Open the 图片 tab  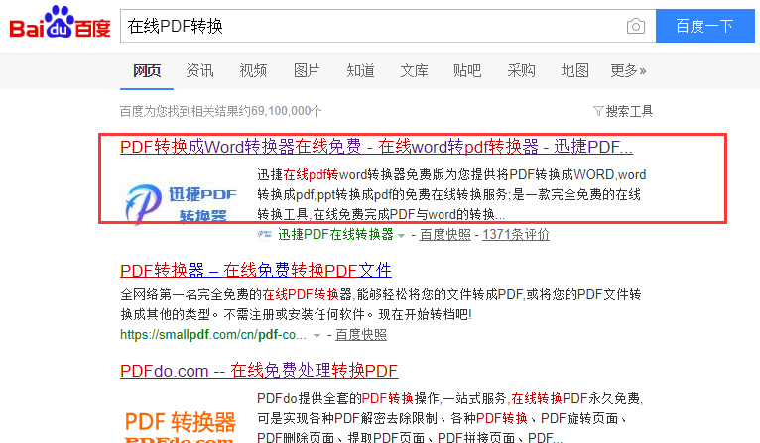(x=307, y=70)
